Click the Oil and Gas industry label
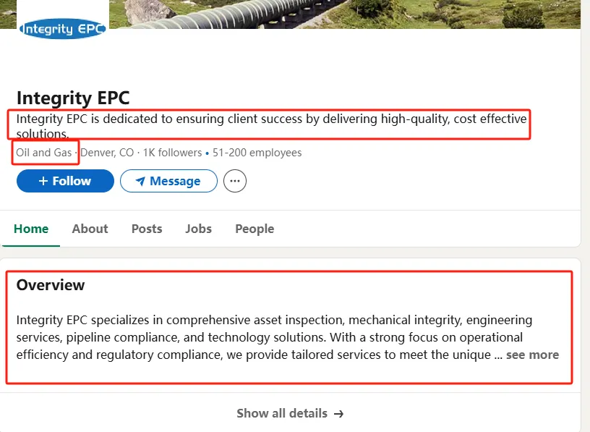Viewport: 590px width, 432px height. tap(43, 153)
